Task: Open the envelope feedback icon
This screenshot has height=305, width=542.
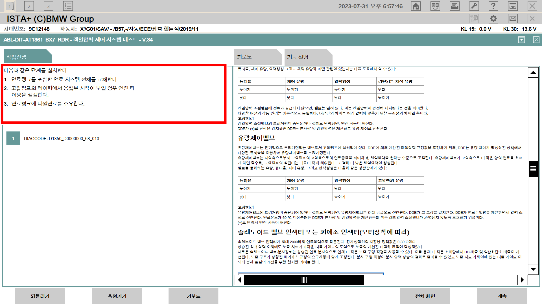Action: (513, 19)
